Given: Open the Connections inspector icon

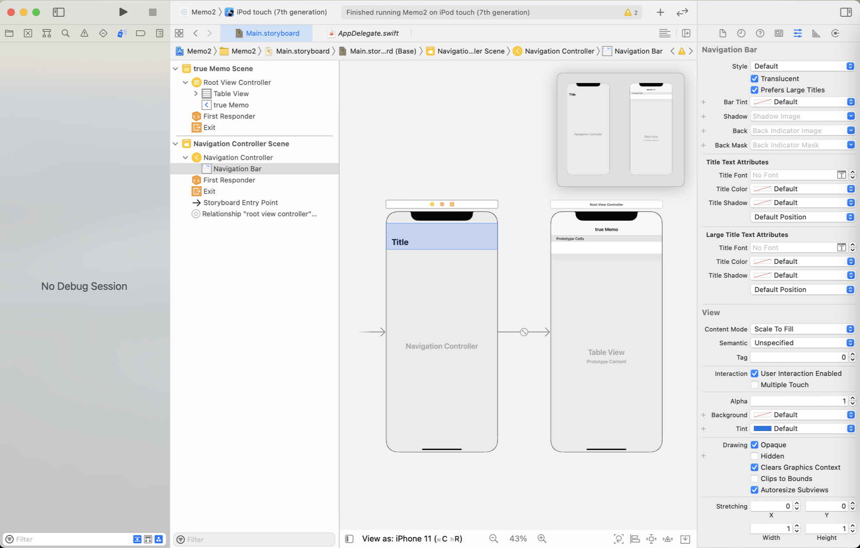Looking at the screenshot, I should click(835, 33).
